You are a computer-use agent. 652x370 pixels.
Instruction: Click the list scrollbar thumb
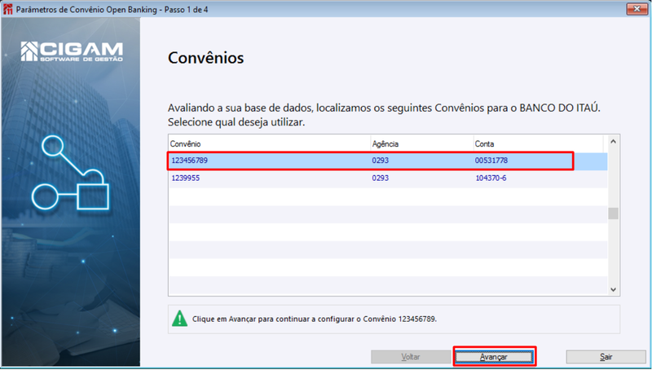pos(614,214)
